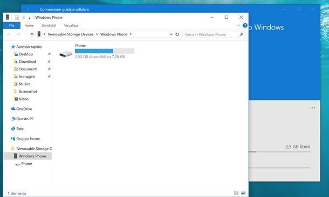Viewport: 329px width, 197px height.
Task: Click the phone icon in address bar
Action: pyautogui.click(x=39, y=34)
